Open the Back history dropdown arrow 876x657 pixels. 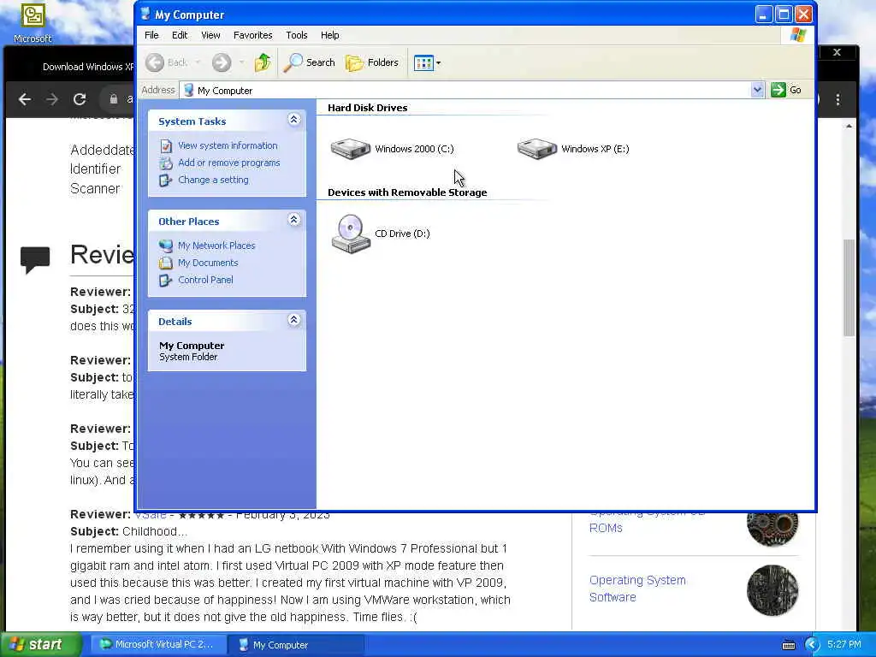[198, 62]
